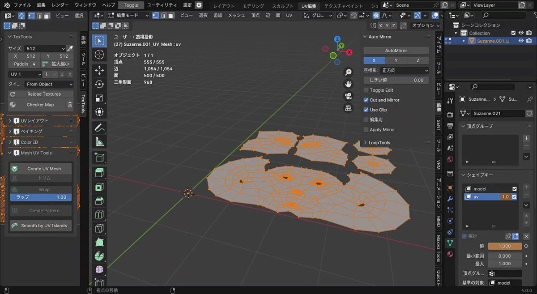Adjust the ラップ 1.00 slider

41,197
